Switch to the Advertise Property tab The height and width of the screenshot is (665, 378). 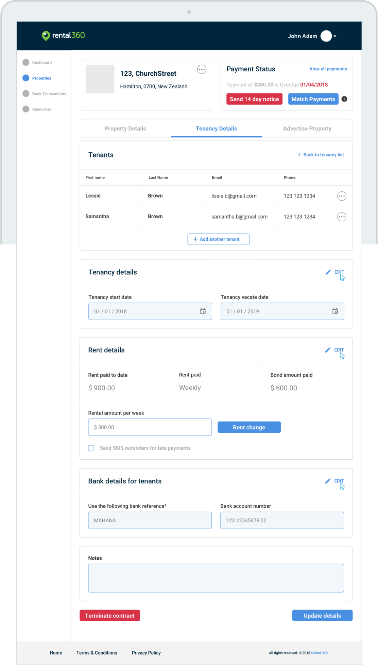(307, 129)
